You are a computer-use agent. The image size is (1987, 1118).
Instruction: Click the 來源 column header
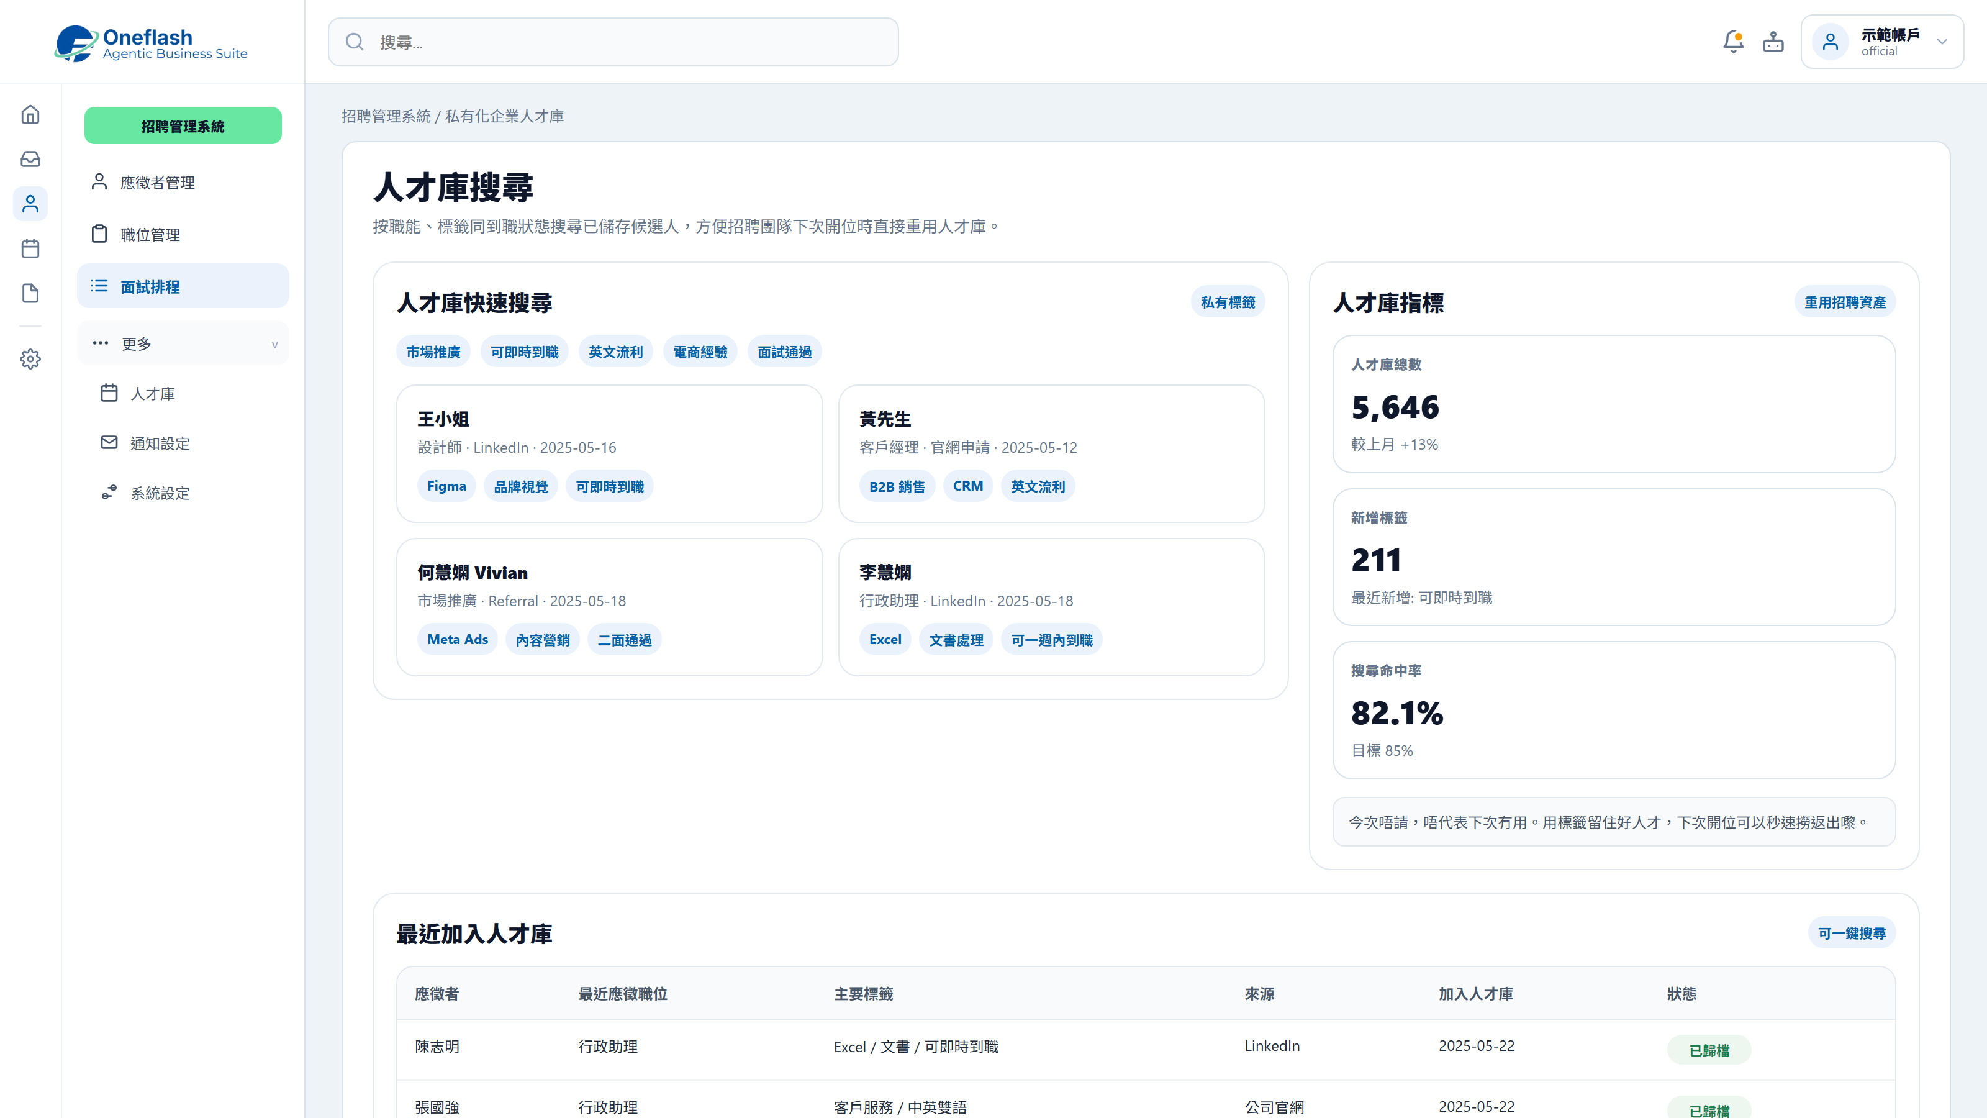coord(1259,994)
